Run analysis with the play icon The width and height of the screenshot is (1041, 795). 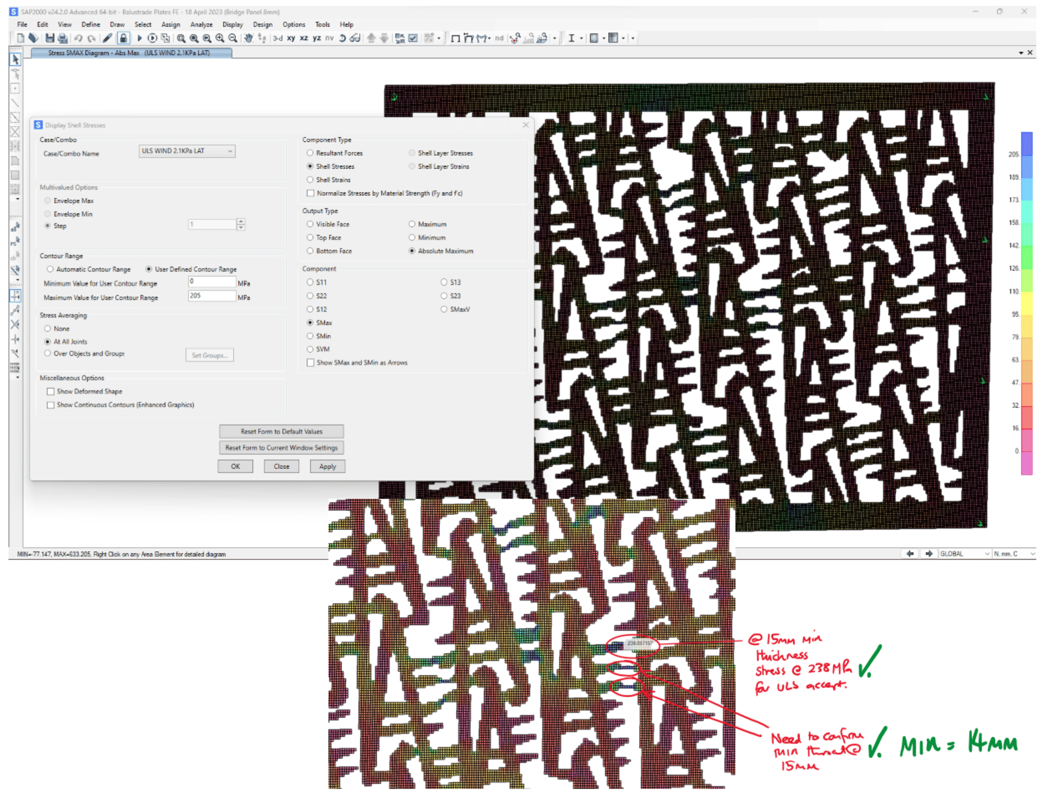tap(139, 38)
